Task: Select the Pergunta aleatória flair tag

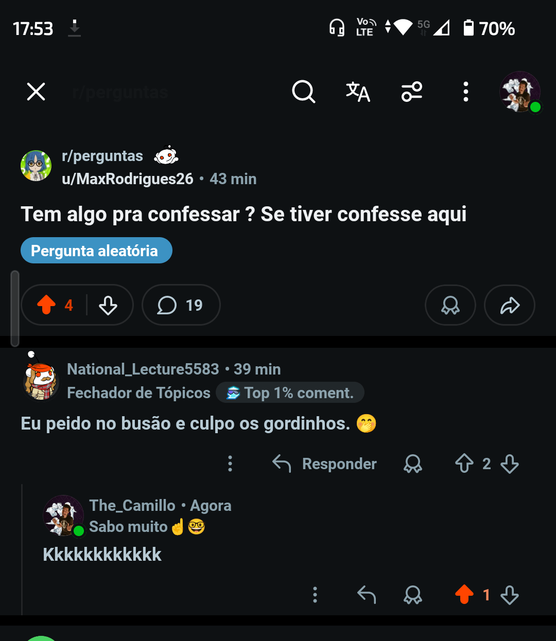Action: point(96,251)
